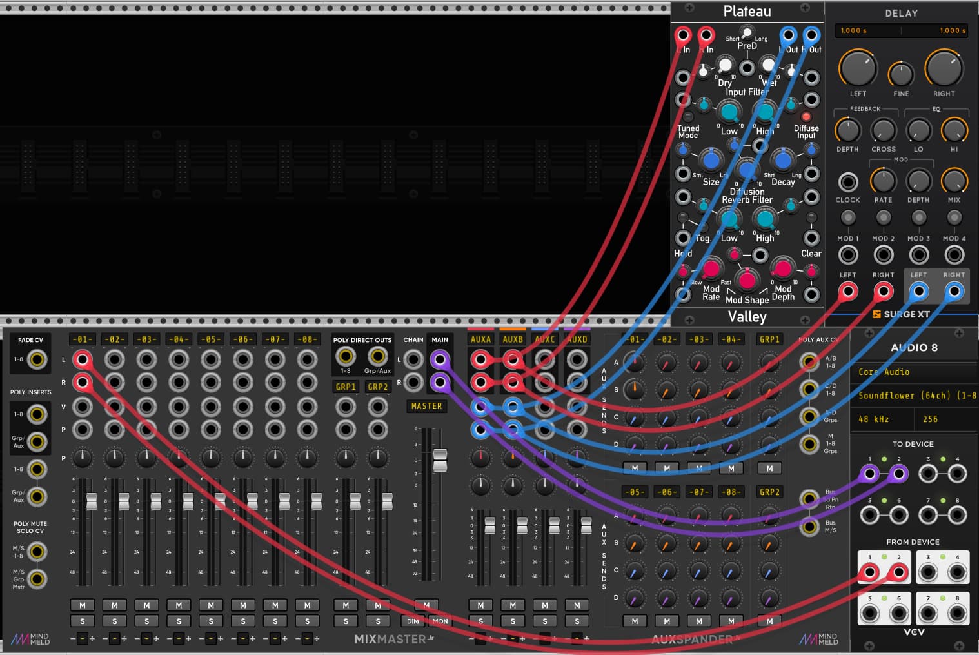Click the Plateau L In jack

pos(683,35)
